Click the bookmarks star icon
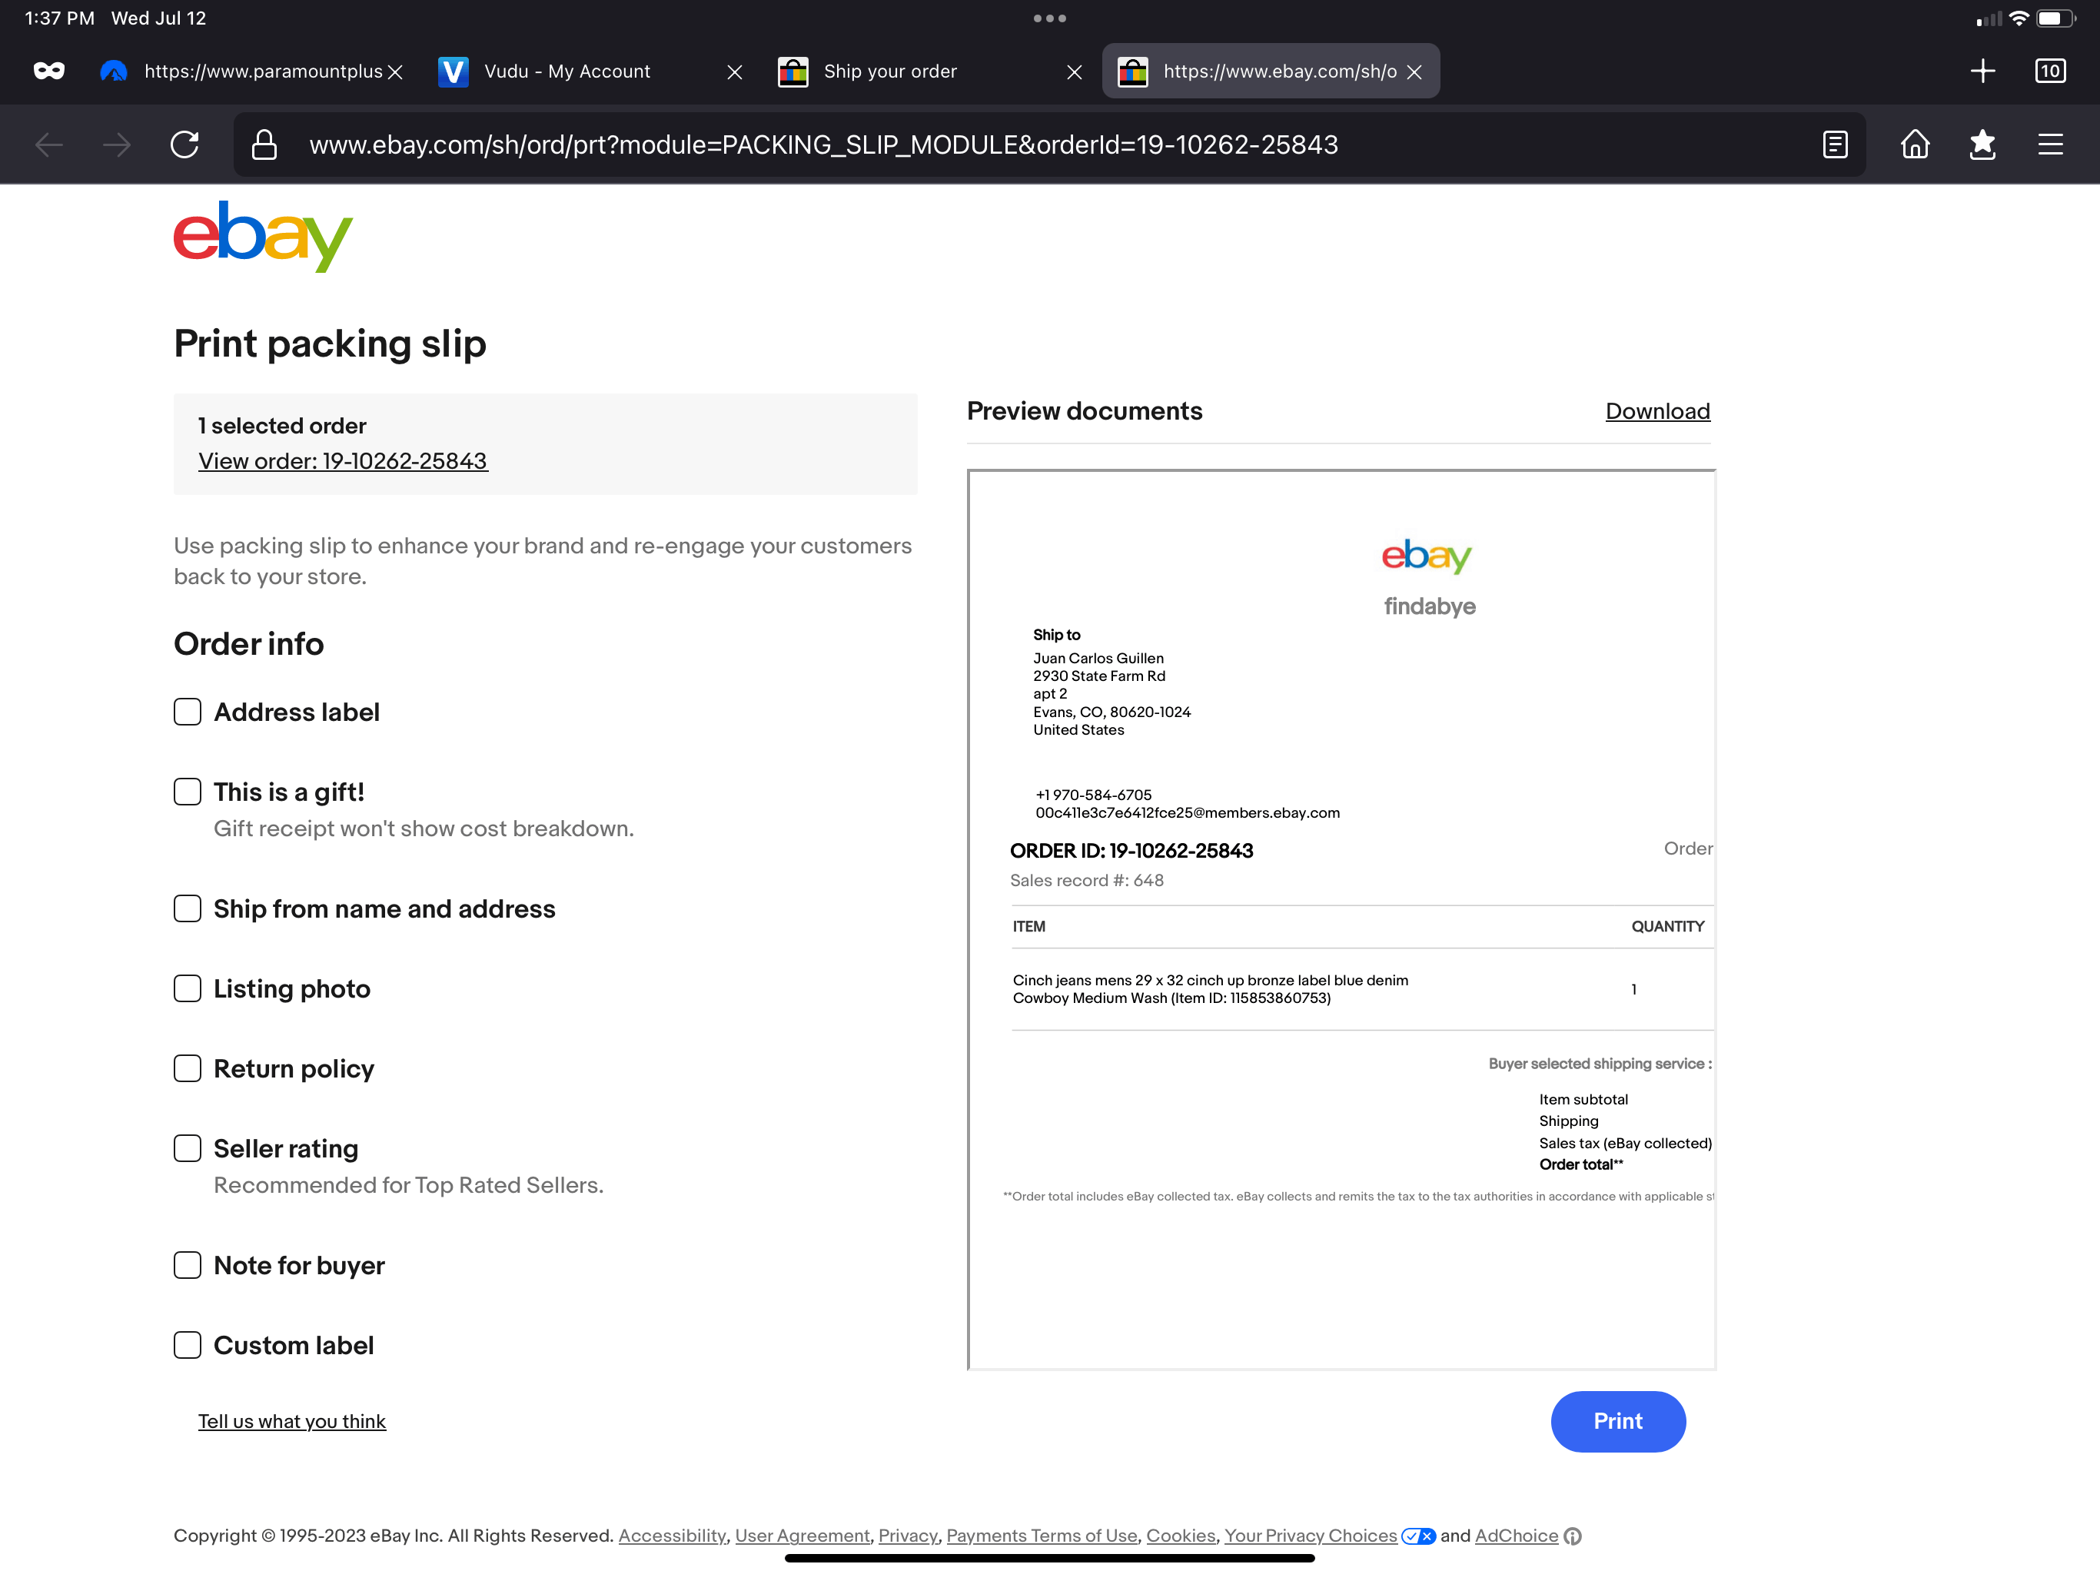This screenshot has width=2100, height=1574. (x=1982, y=144)
